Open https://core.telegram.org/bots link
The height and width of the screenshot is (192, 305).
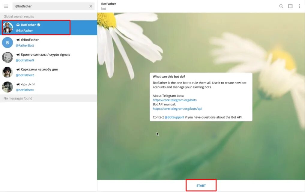coord(175,100)
